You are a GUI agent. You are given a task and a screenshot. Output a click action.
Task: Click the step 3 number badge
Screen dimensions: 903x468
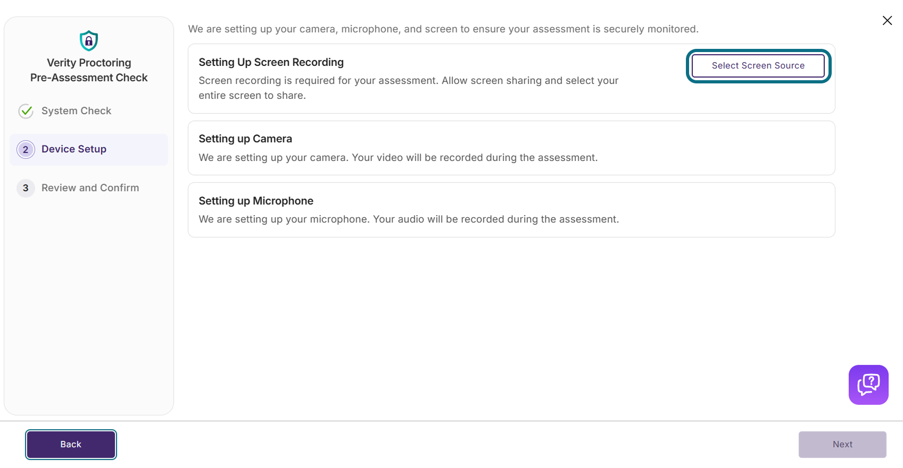pyautogui.click(x=26, y=188)
